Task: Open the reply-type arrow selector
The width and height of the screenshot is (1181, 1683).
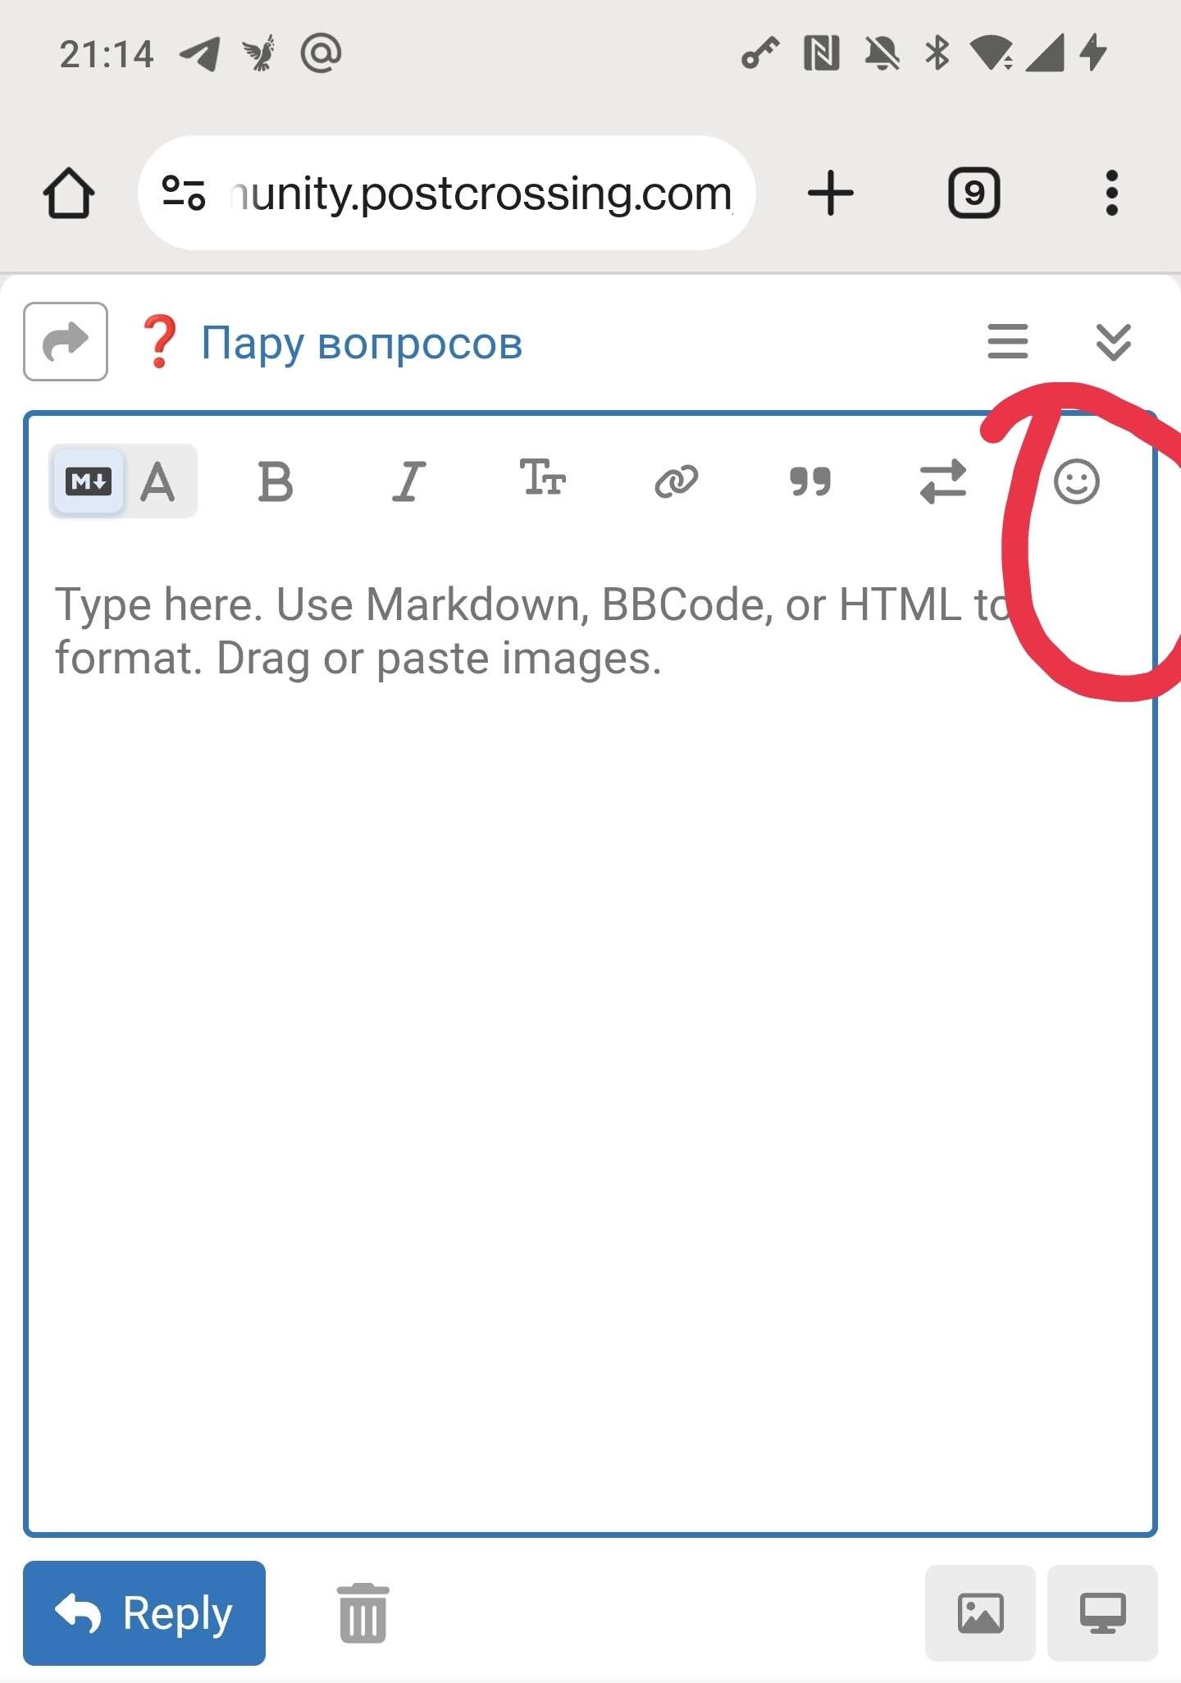Action: click(66, 342)
